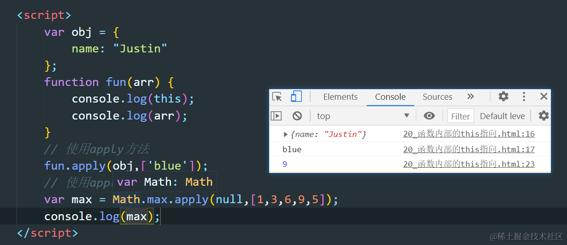Click the "Justin" string in code
The width and height of the screenshot is (567, 245).
pos(140,49)
